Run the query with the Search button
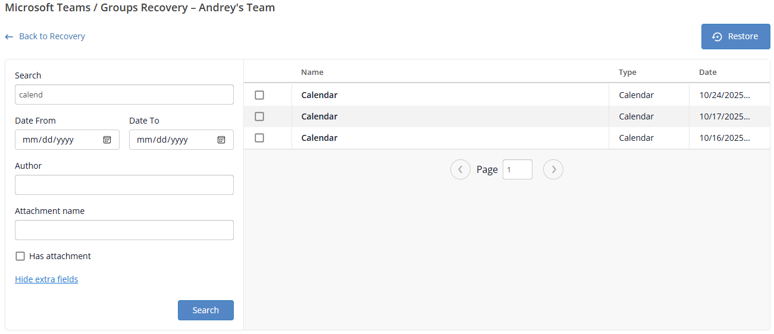Viewport: 774px width, 334px height. (x=205, y=310)
